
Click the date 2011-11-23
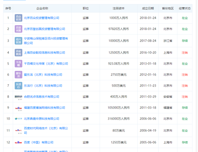[x=148, y=86]
